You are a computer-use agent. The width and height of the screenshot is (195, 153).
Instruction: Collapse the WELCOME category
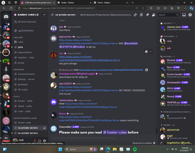(x=18, y=38)
